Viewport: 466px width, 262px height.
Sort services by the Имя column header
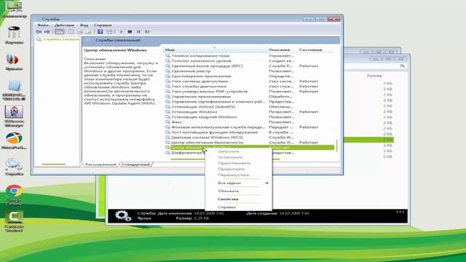click(215, 49)
